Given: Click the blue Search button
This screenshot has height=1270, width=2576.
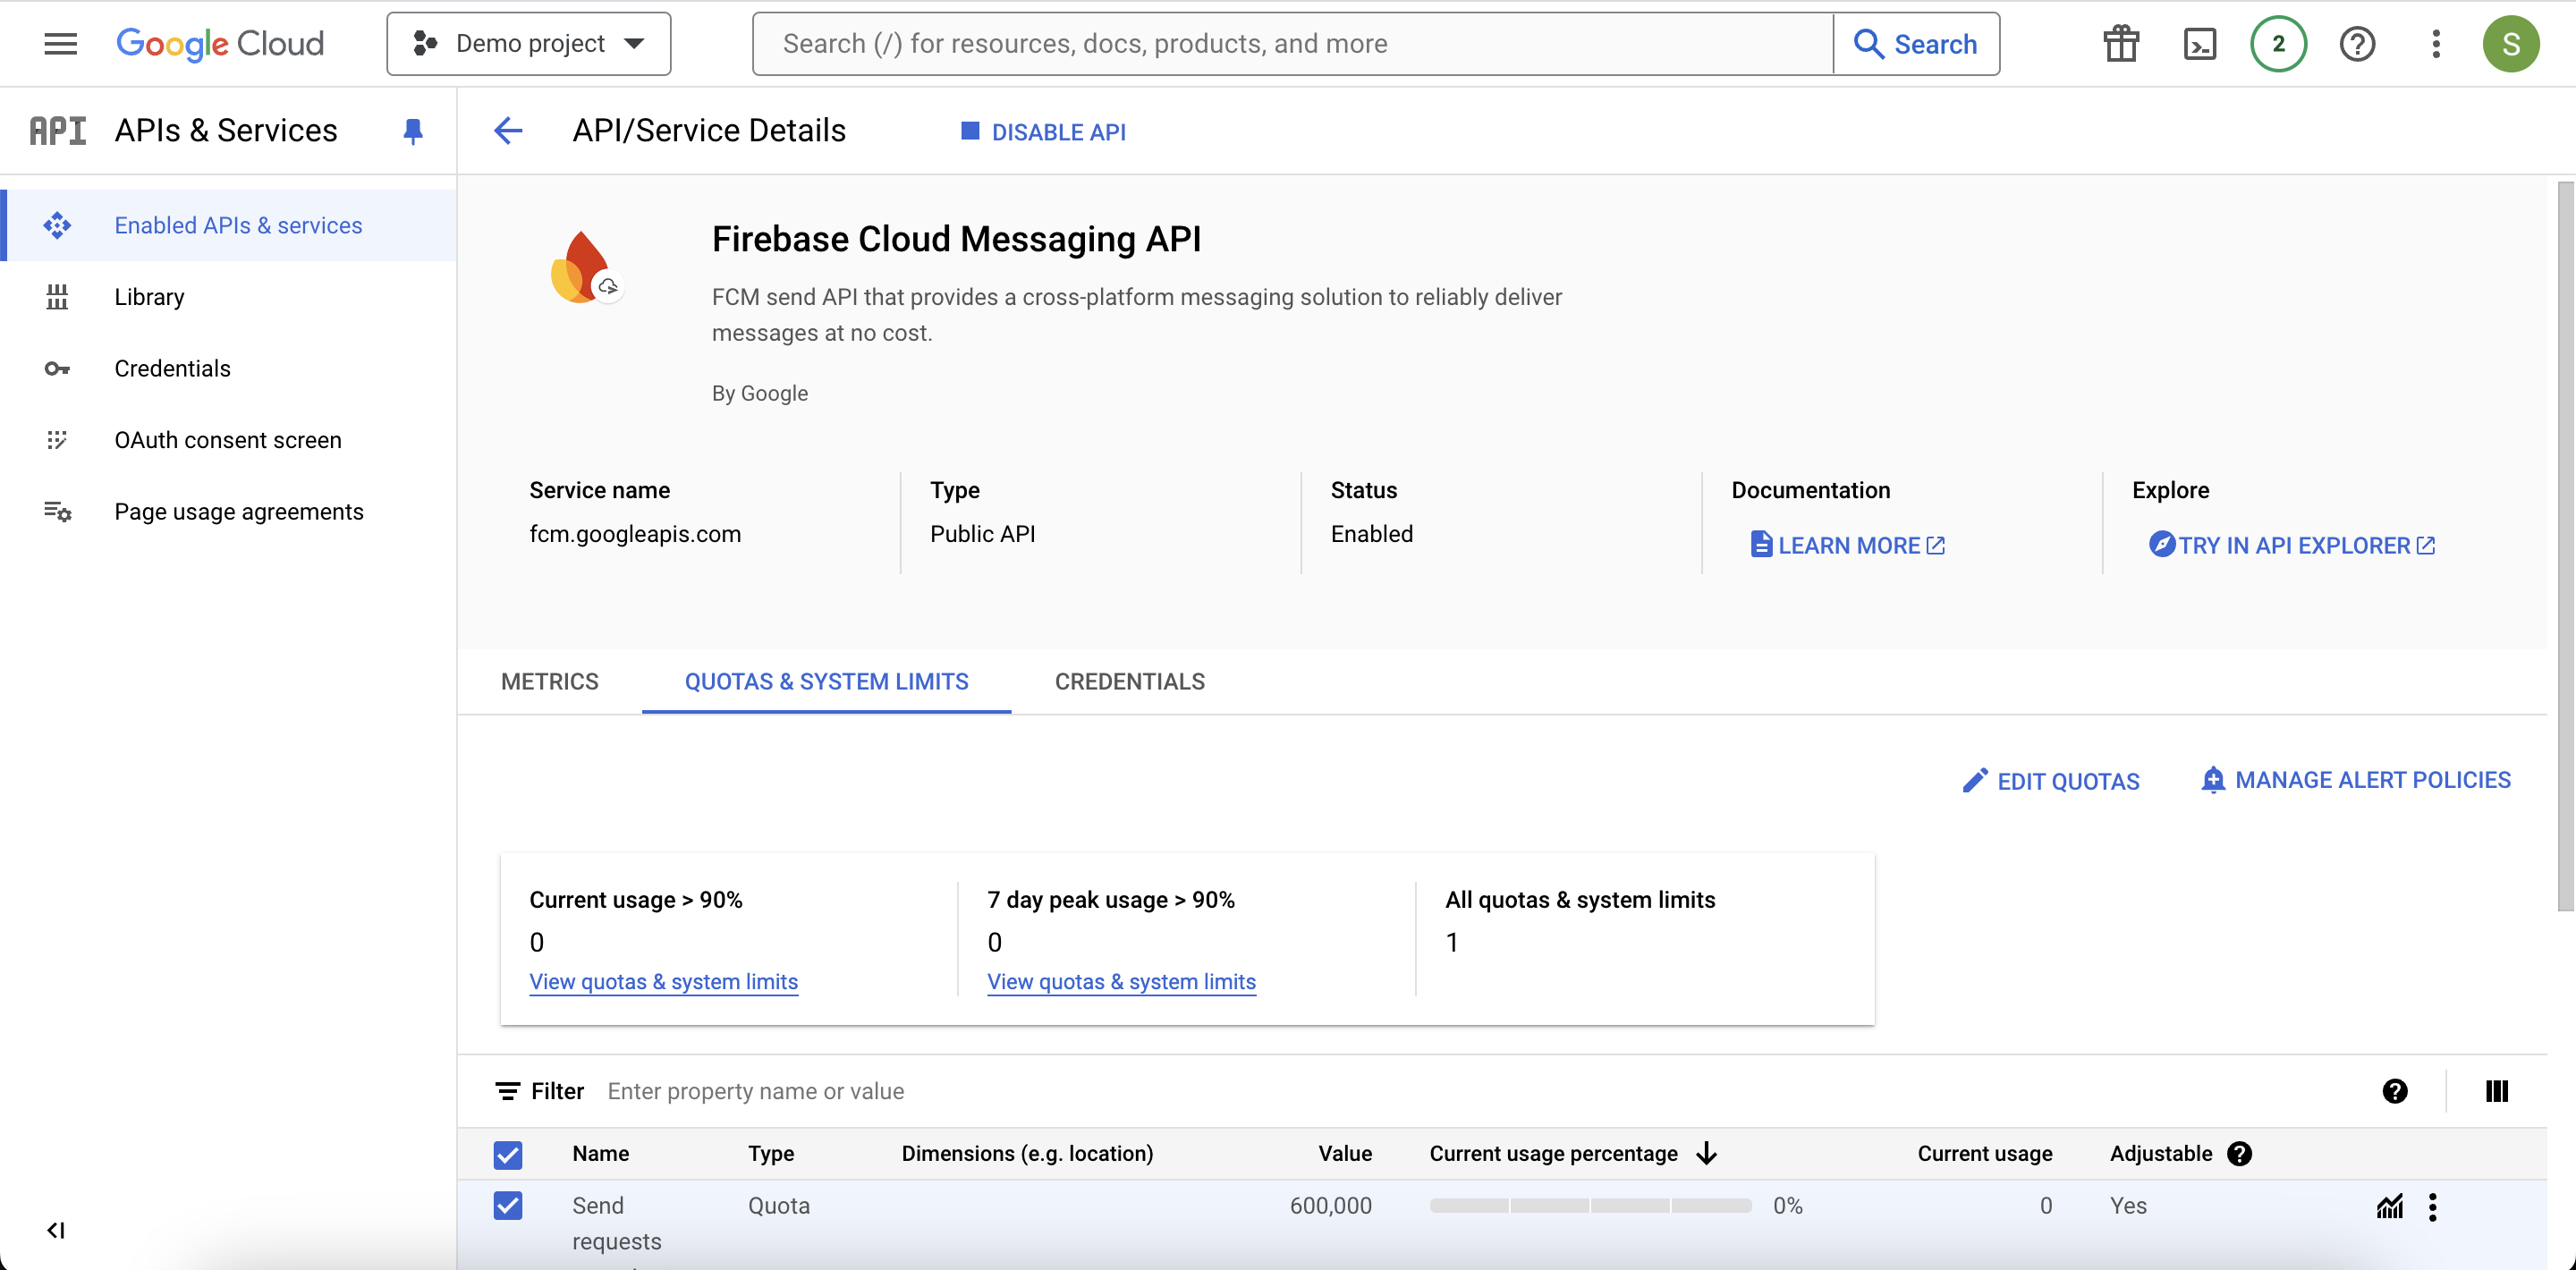Looking at the screenshot, I should [x=1916, y=43].
